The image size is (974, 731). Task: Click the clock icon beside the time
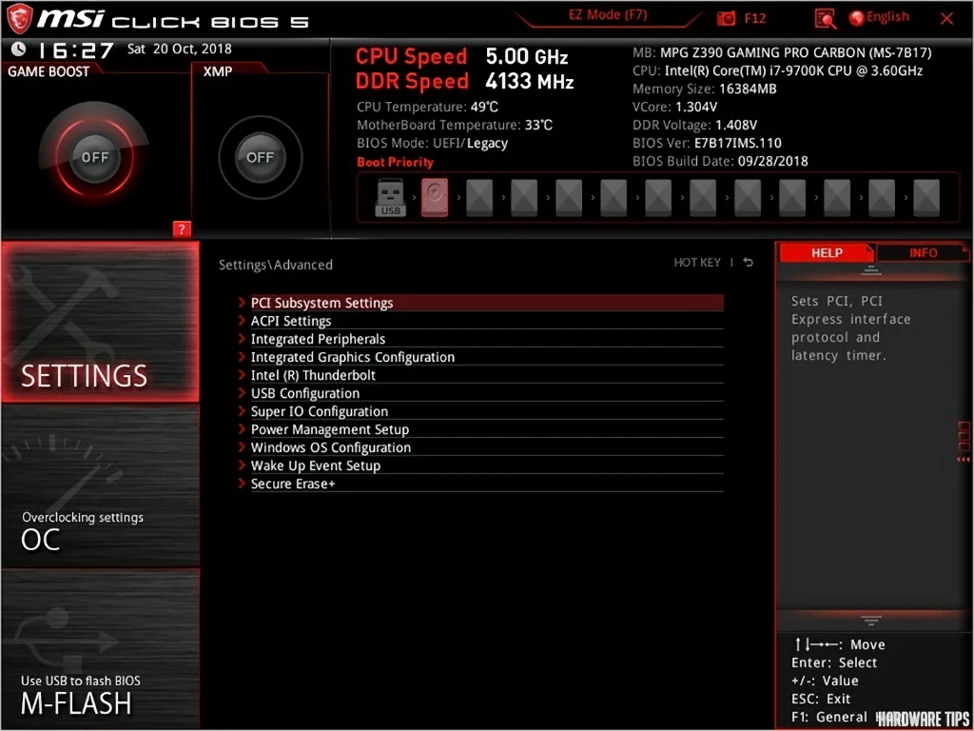tap(19, 49)
